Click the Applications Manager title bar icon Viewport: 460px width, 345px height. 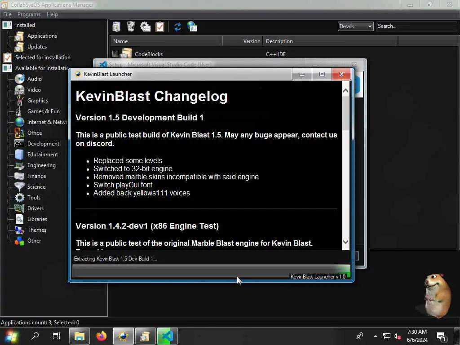pyautogui.click(x=4, y=5)
